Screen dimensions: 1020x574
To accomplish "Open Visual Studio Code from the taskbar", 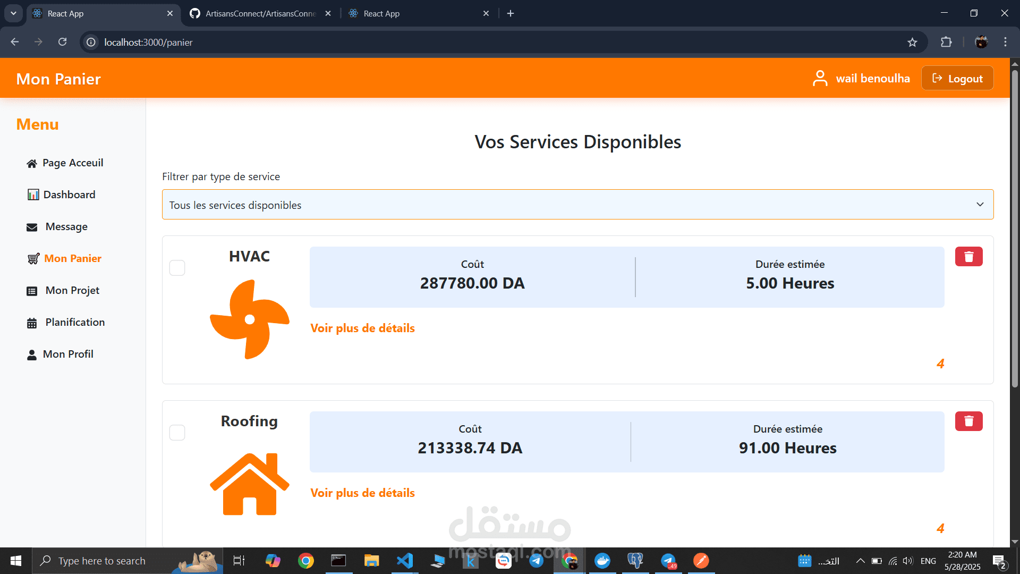I will (404, 561).
